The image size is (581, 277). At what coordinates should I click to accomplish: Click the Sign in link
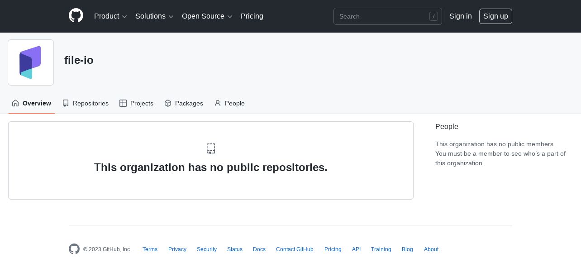(x=461, y=16)
